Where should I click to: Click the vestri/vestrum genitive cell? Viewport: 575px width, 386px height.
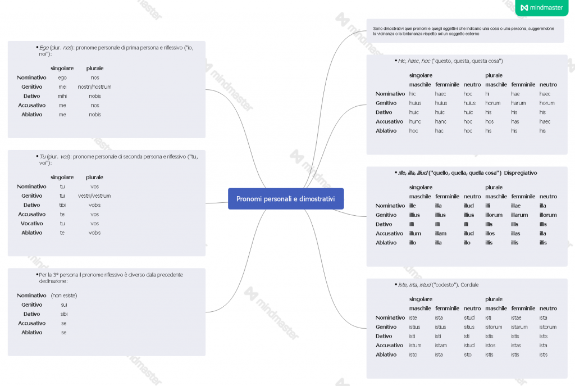click(94, 196)
